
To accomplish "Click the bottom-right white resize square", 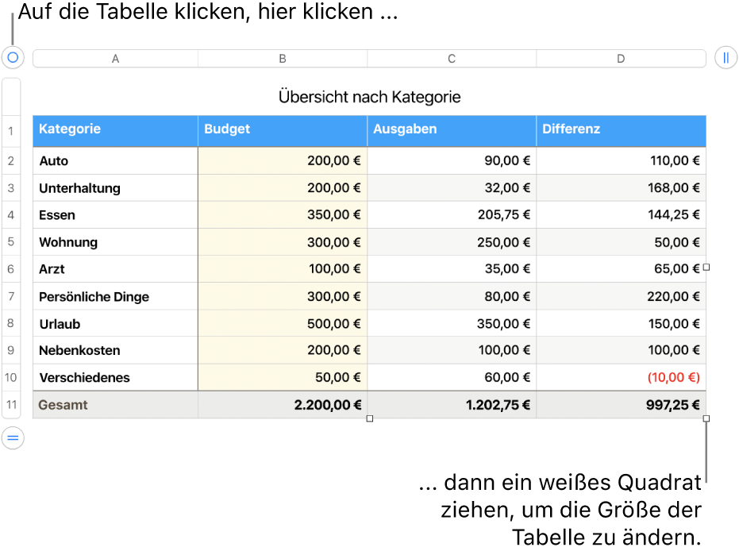I will [x=706, y=418].
